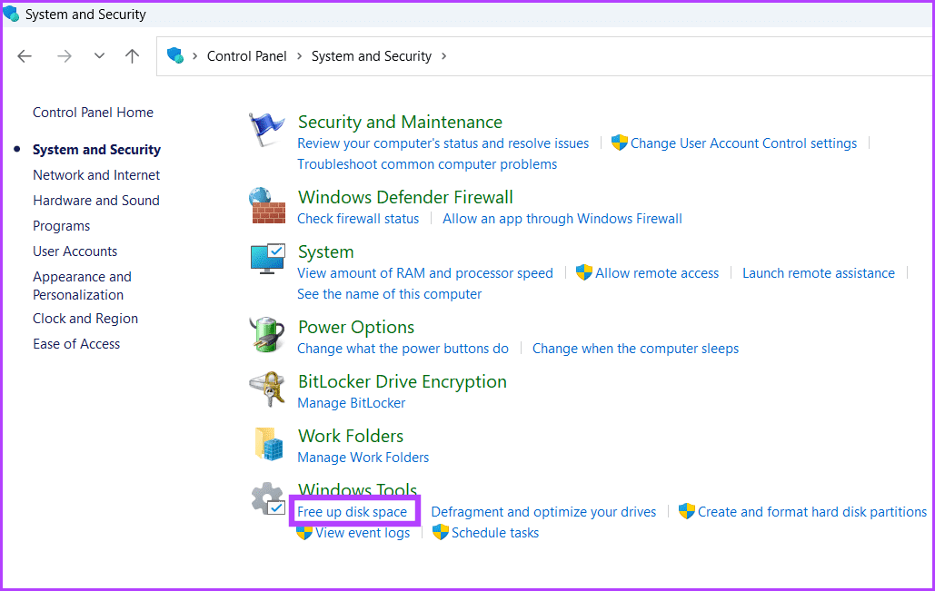This screenshot has width=935, height=591.
Task: Open Appearance and Personalization category
Action: tap(83, 286)
